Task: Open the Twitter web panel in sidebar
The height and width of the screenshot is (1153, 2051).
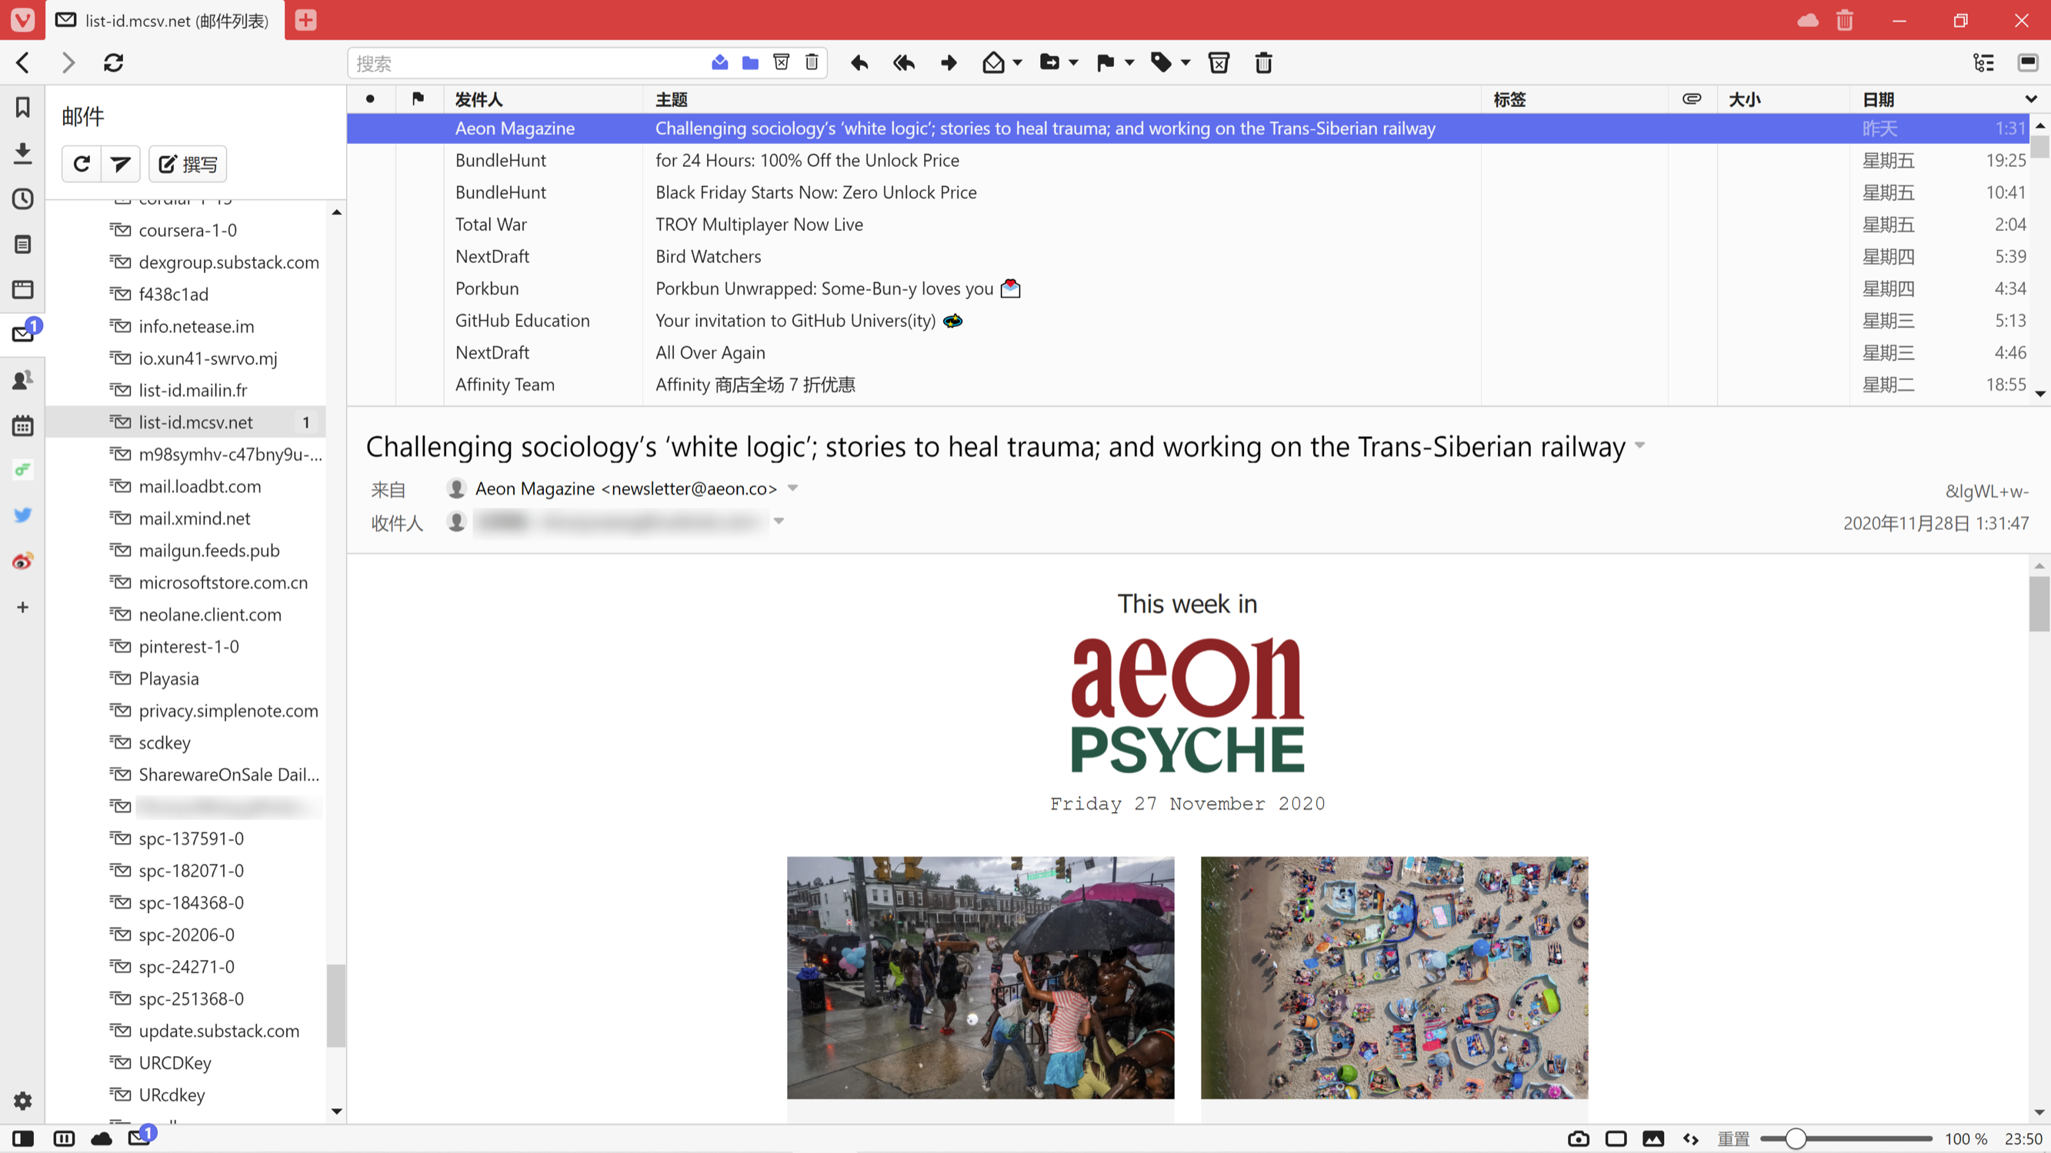Action: [x=22, y=515]
